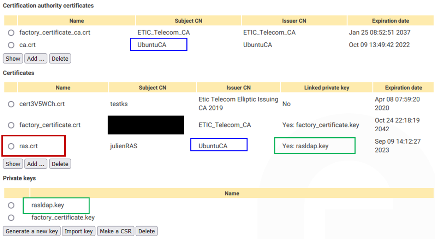
Task: Click the ras.crt certificate name
Action: point(29,146)
